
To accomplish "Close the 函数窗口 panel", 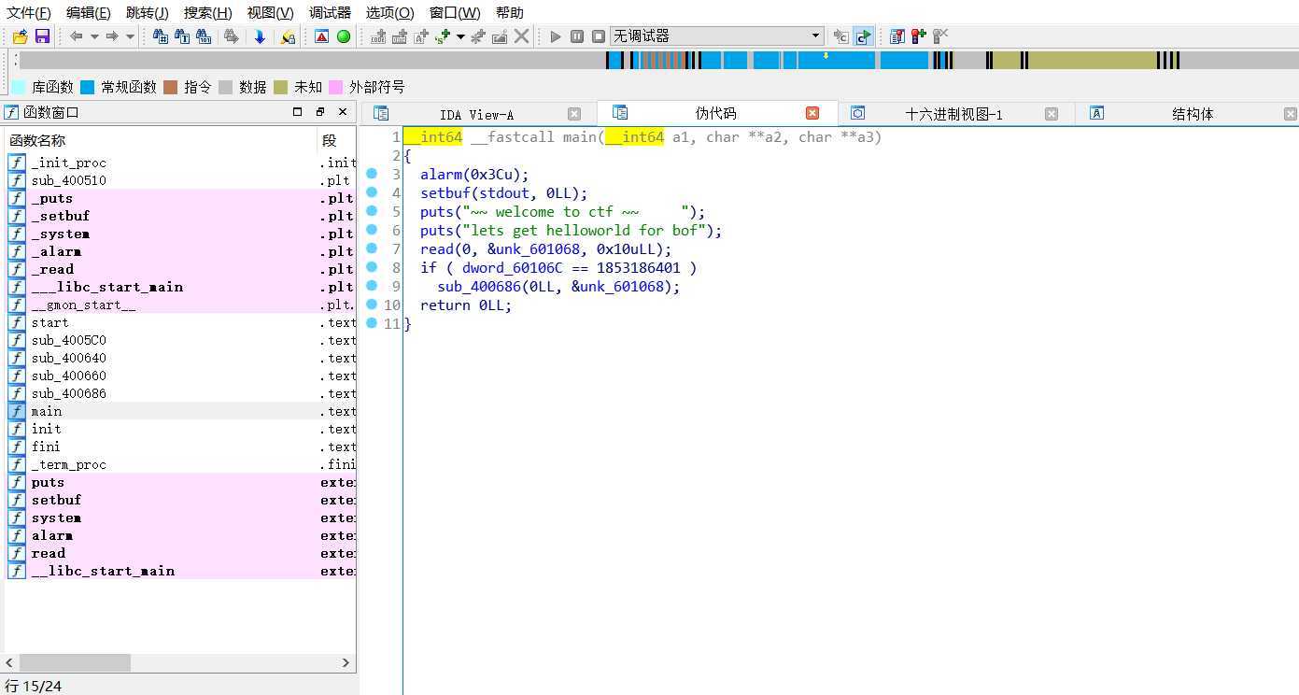I will (343, 111).
